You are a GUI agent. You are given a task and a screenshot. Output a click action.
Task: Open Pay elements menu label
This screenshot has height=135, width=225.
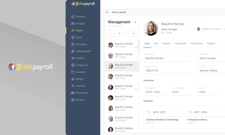(82, 93)
